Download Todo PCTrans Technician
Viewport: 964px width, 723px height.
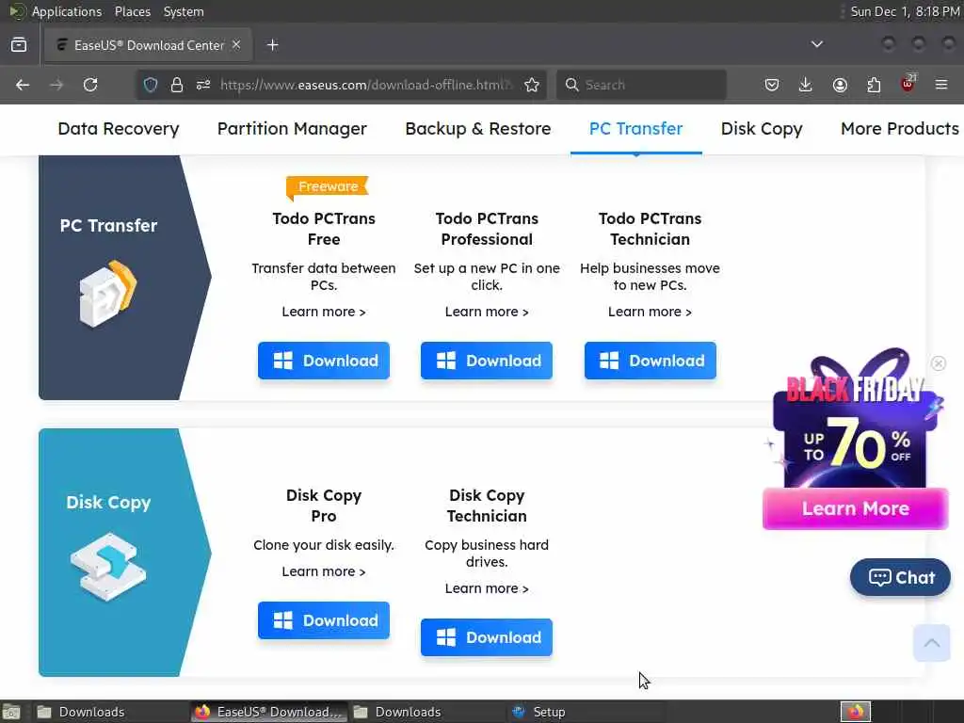651,361
